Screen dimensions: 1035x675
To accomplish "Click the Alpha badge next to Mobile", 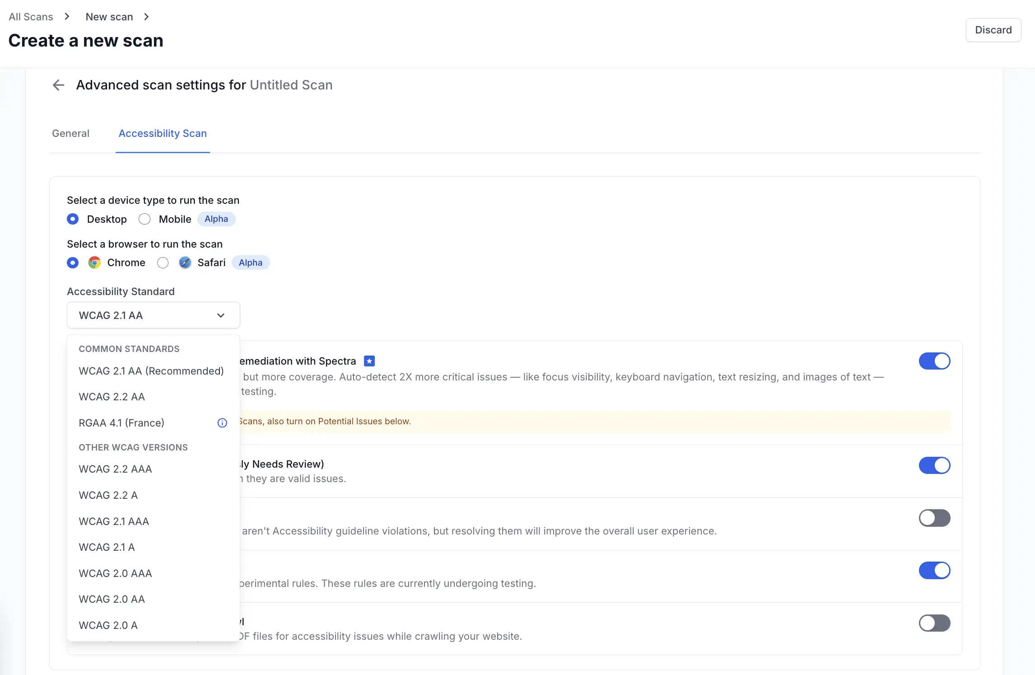I will pos(216,219).
